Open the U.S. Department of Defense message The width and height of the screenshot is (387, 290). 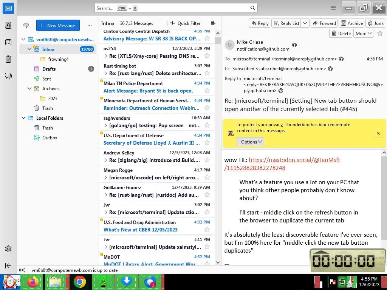coord(157,139)
